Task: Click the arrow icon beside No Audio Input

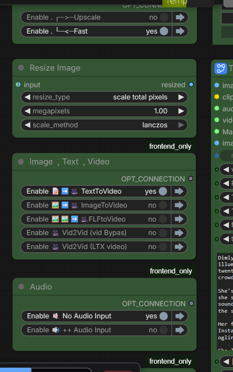Action: pos(180,316)
